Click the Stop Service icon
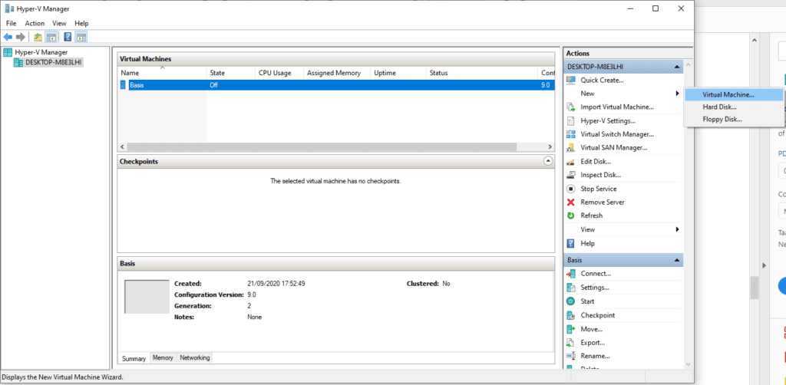 (570, 189)
